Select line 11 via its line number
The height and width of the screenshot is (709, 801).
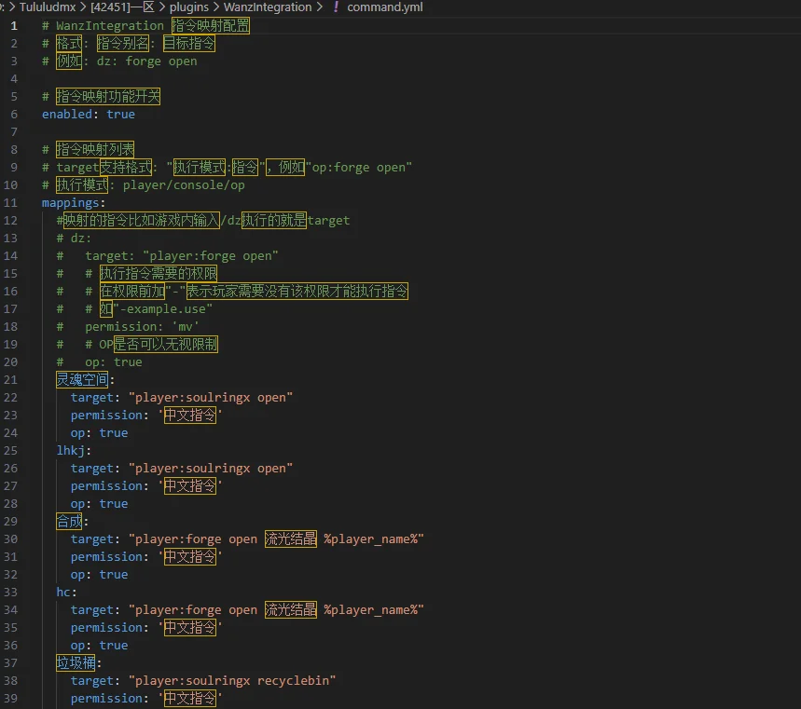click(10, 203)
